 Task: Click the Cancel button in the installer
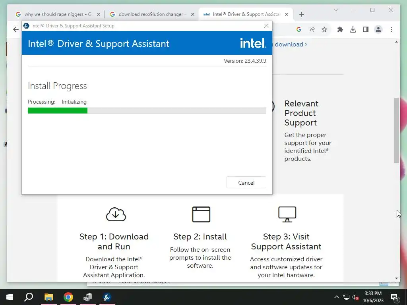[246, 183]
